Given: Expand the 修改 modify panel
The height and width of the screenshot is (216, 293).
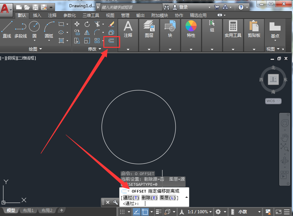Looking at the screenshot, I should [95, 49].
